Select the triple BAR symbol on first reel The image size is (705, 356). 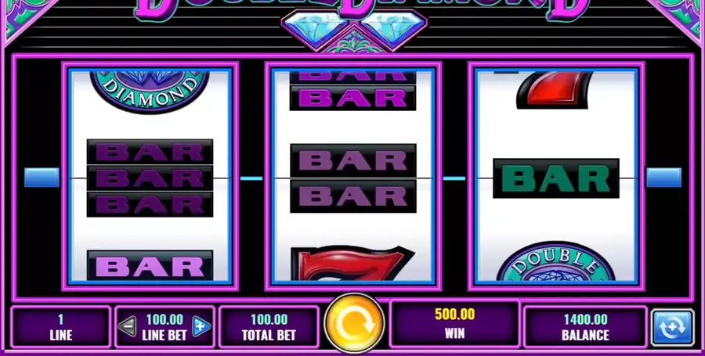[150, 178]
